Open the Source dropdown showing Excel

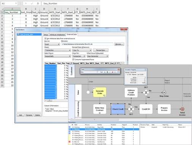click(x=52, y=44)
